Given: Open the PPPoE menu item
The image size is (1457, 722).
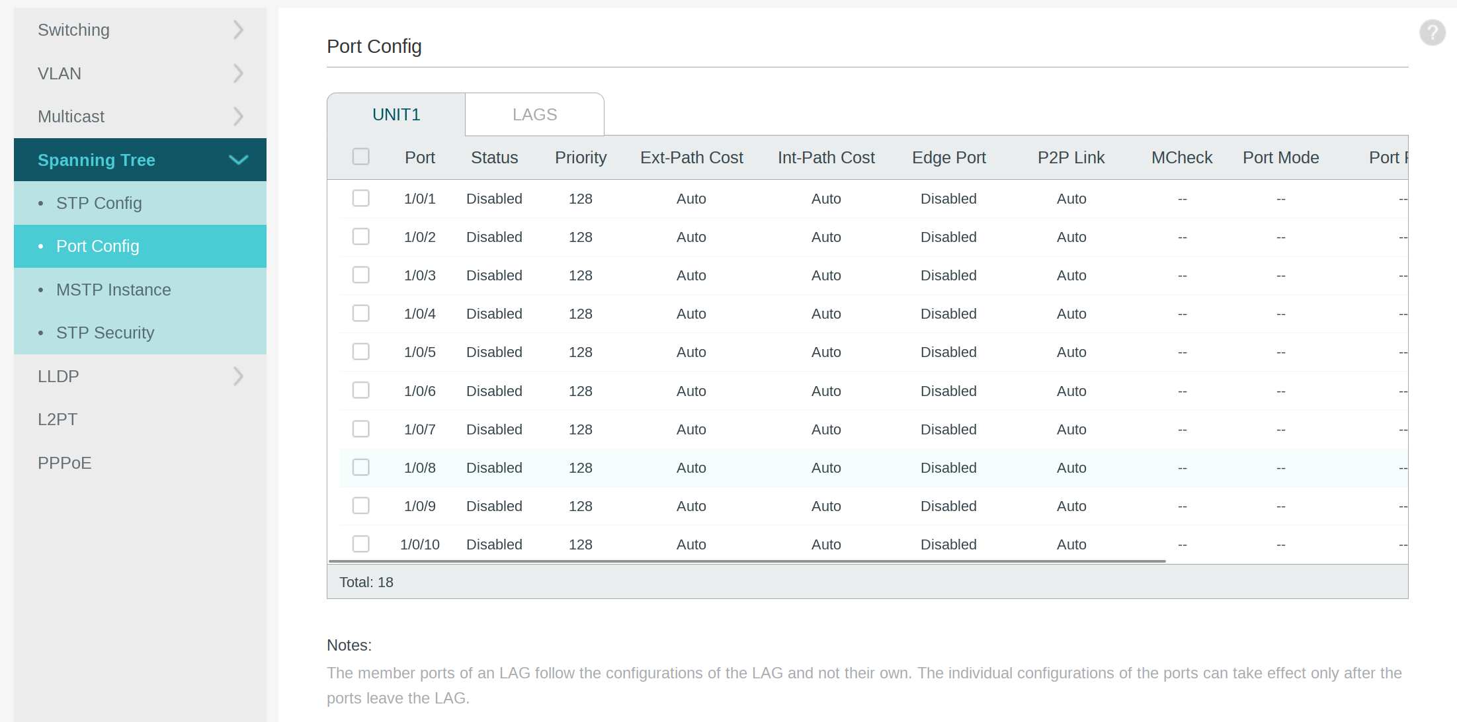Looking at the screenshot, I should (x=140, y=463).
